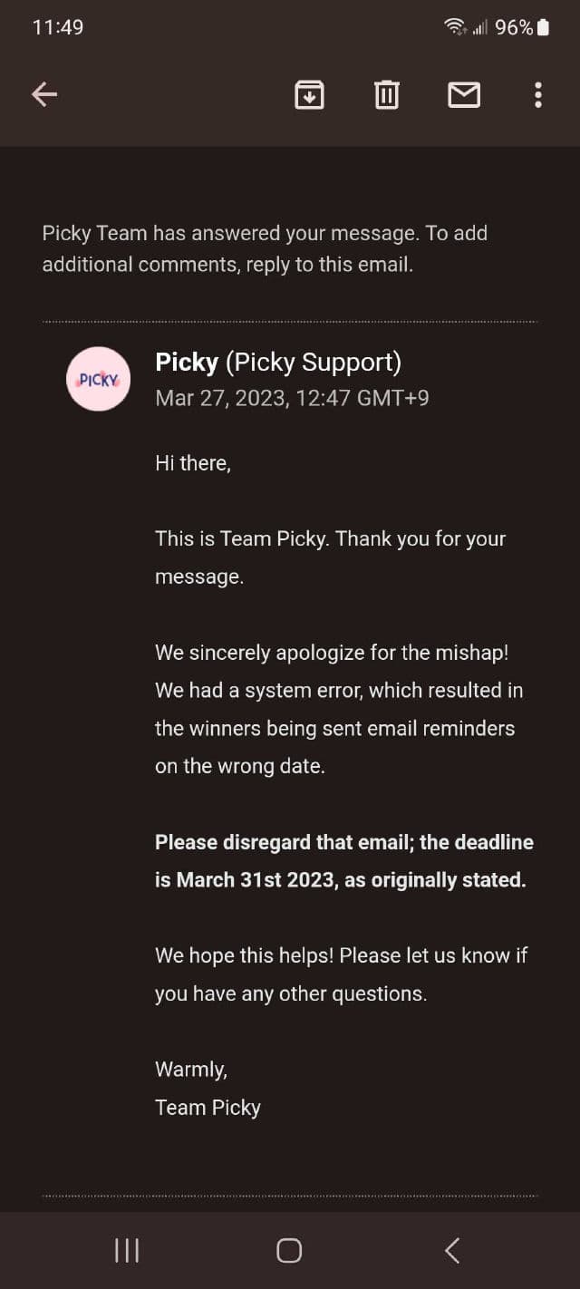580x1289 pixels.
Task: Go back using the top-left arrow
Action: (44, 94)
